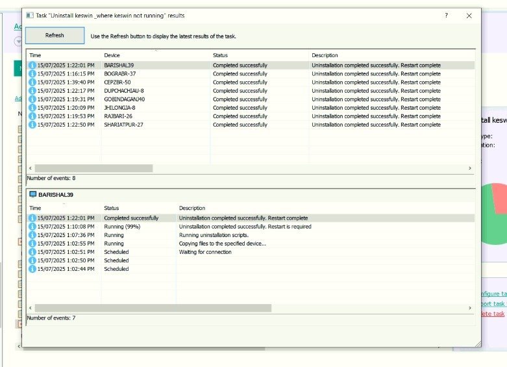Click left arrow of upper horizontal scrollbar
Image resolution: width=507 pixels, height=367 pixels.
tap(31, 168)
